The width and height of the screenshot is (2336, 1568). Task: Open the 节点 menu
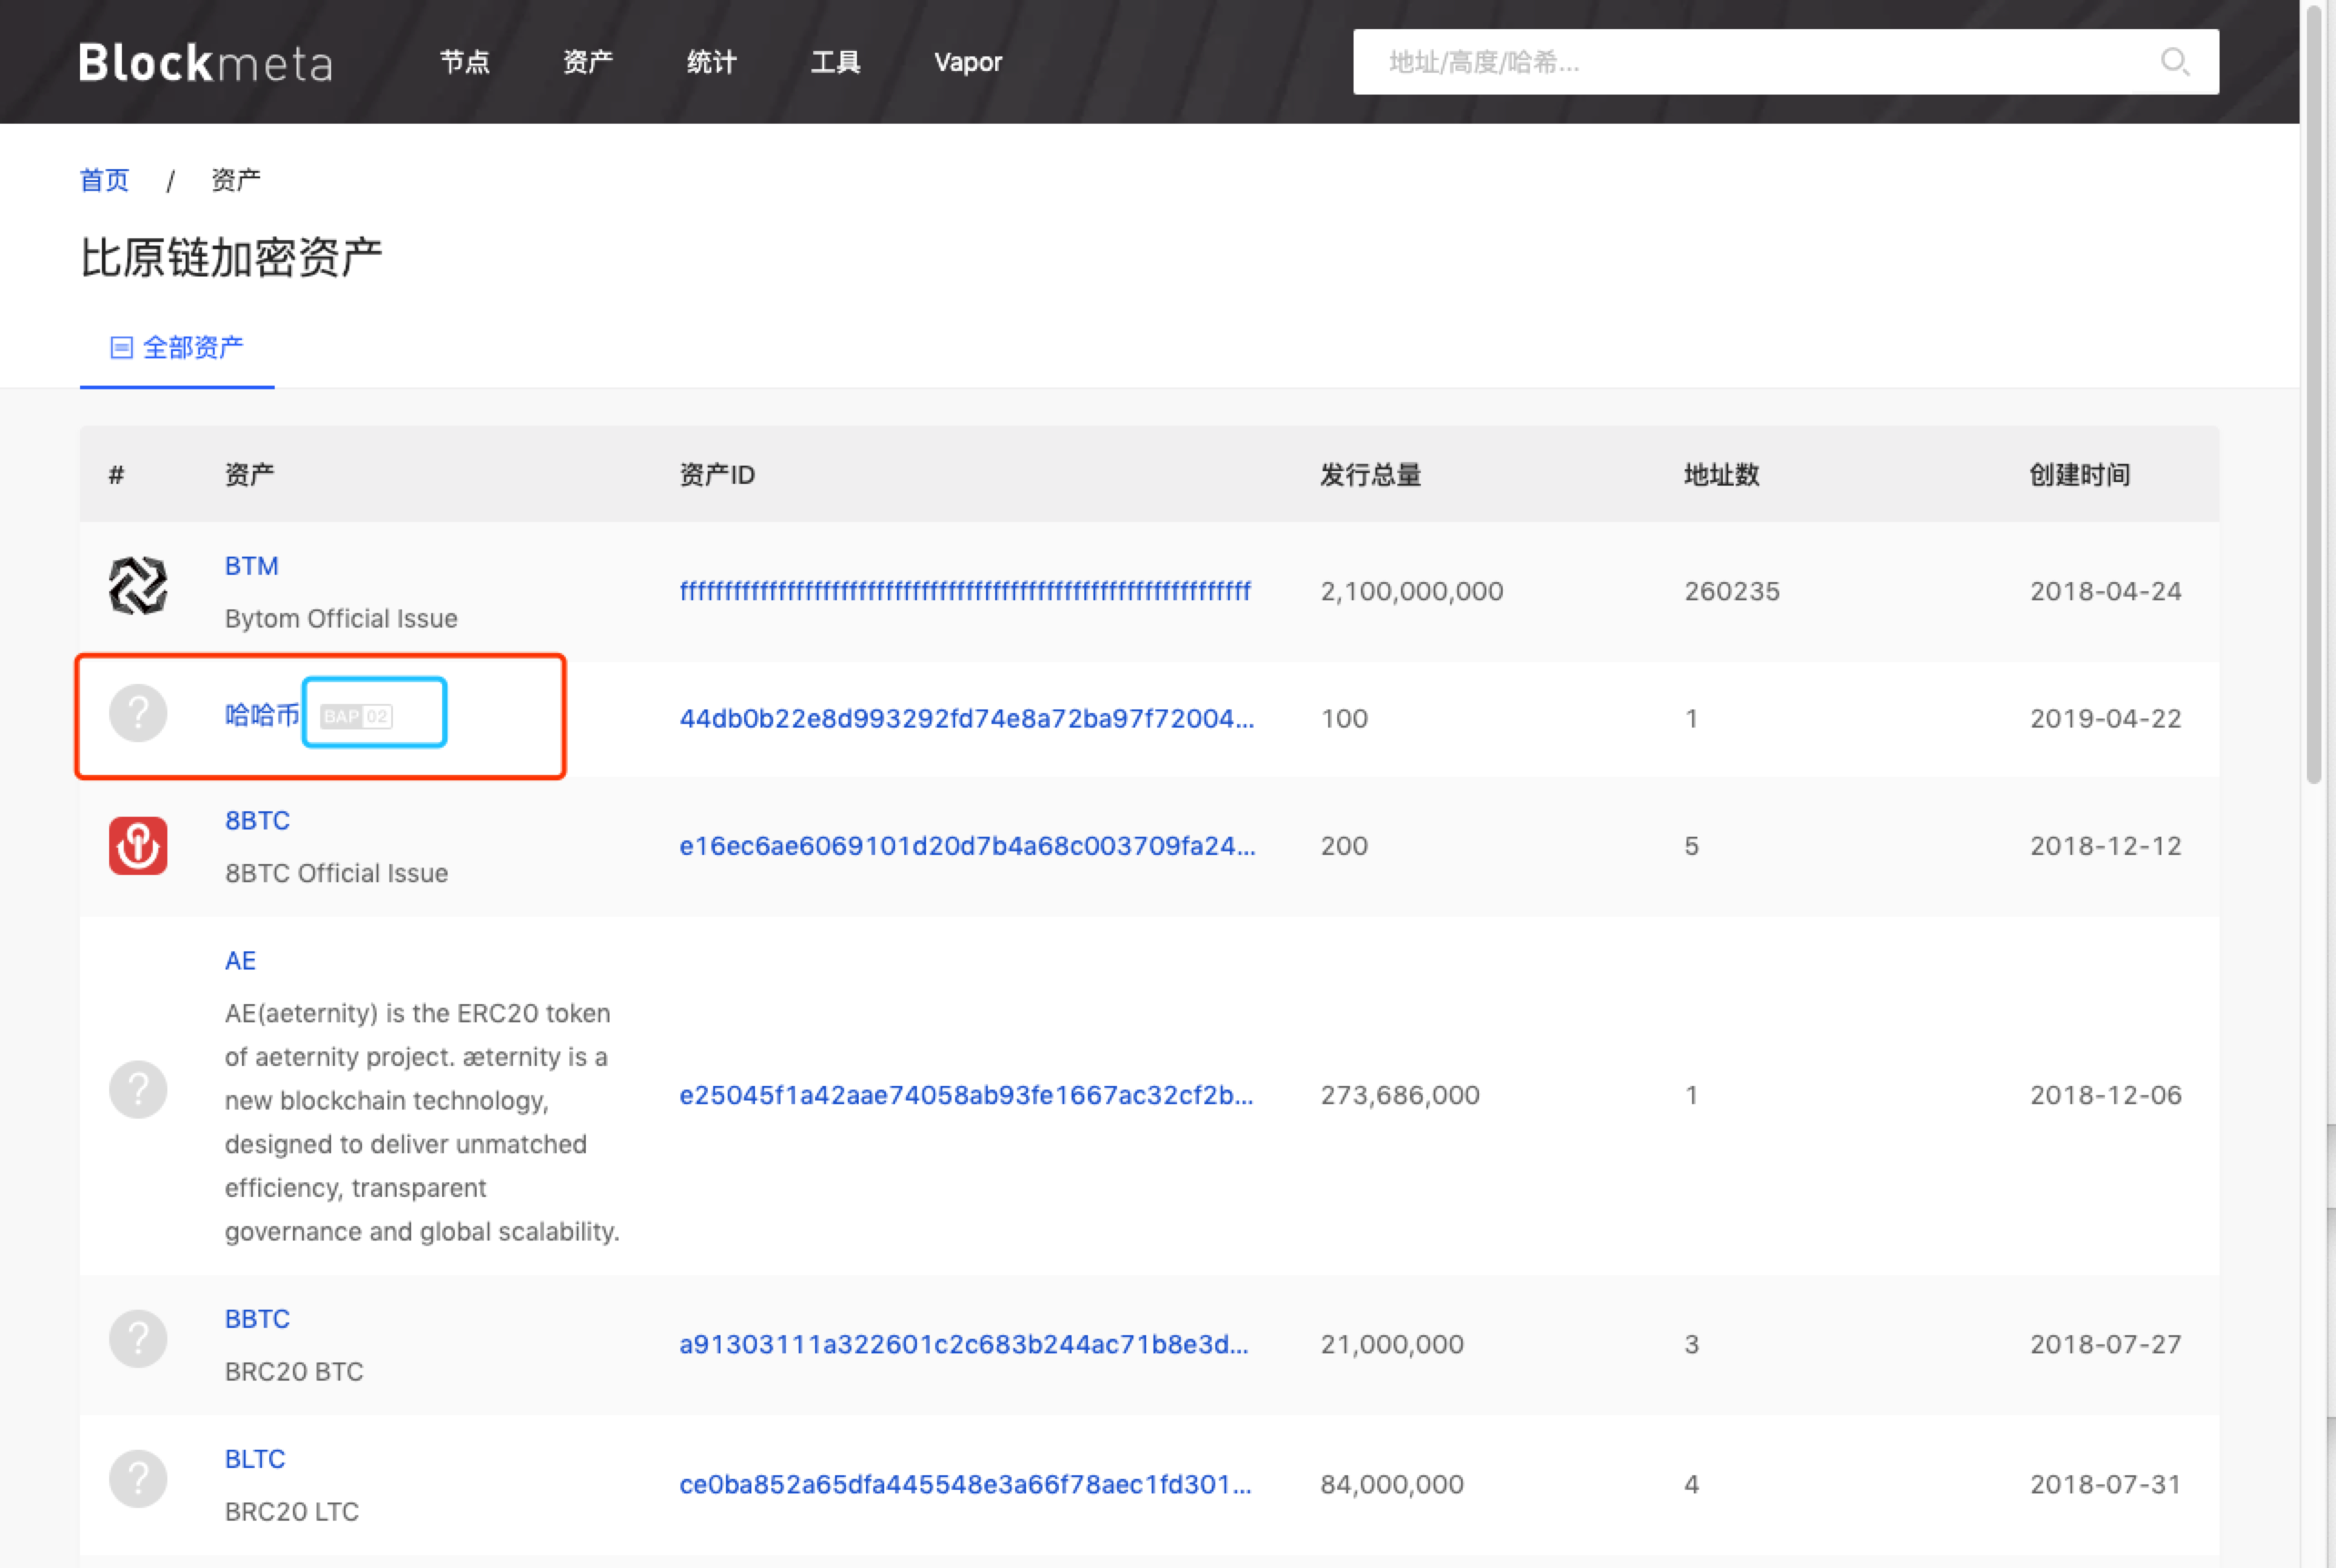(x=465, y=62)
